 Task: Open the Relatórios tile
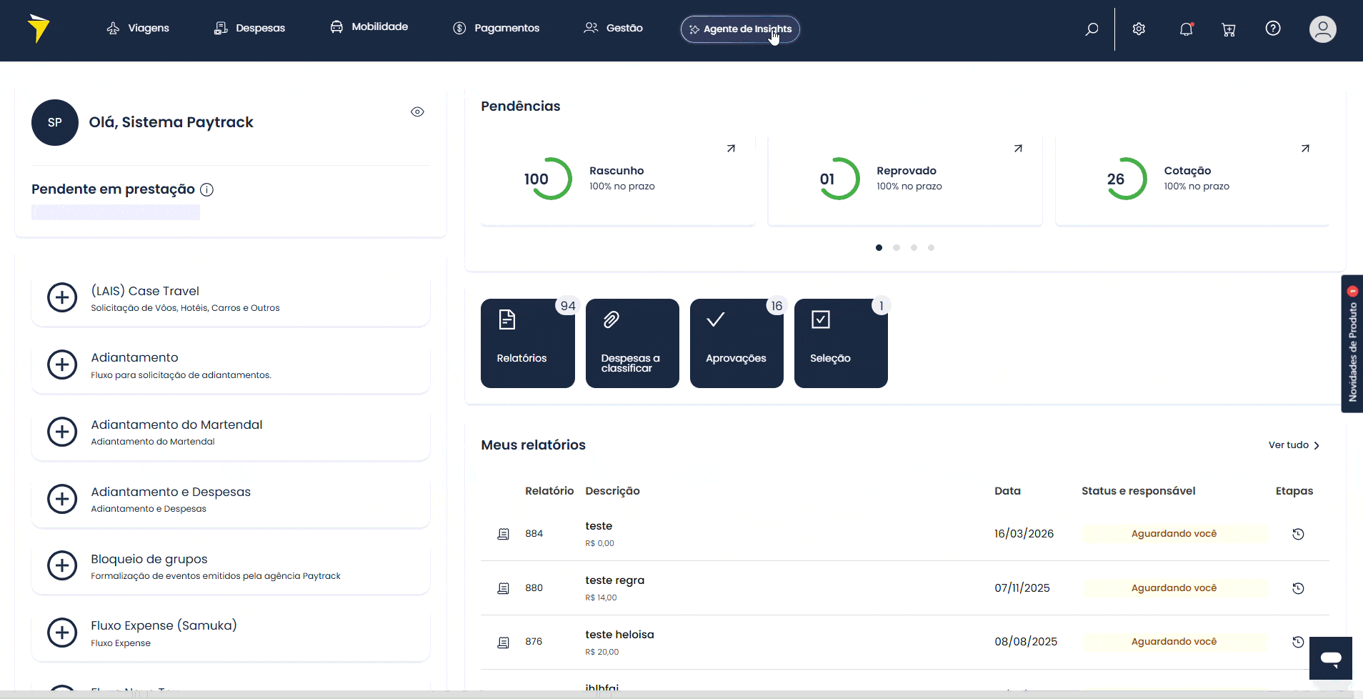click(528, 343)
